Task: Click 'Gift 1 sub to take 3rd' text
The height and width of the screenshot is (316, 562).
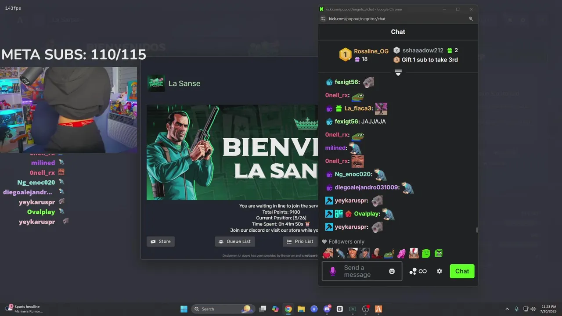Action: pyautogui.click(x=429, y=60)
